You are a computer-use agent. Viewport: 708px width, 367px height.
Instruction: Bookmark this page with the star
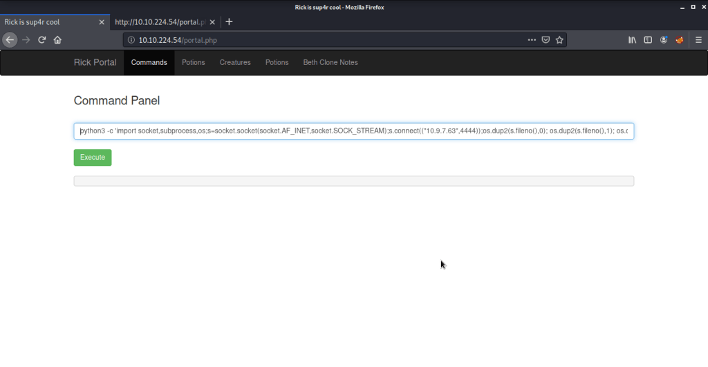[x=560, y=40]
